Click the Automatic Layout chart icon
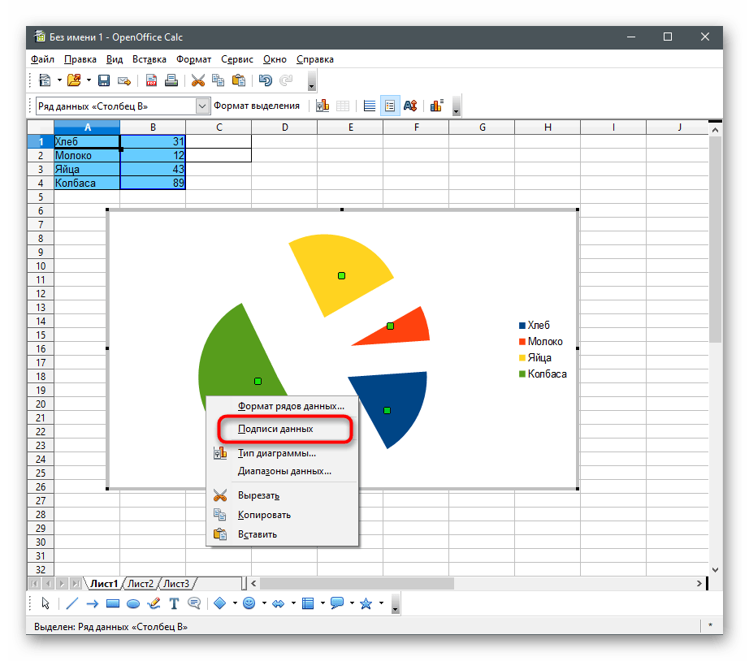749x661 pixels. coord(436,106)
